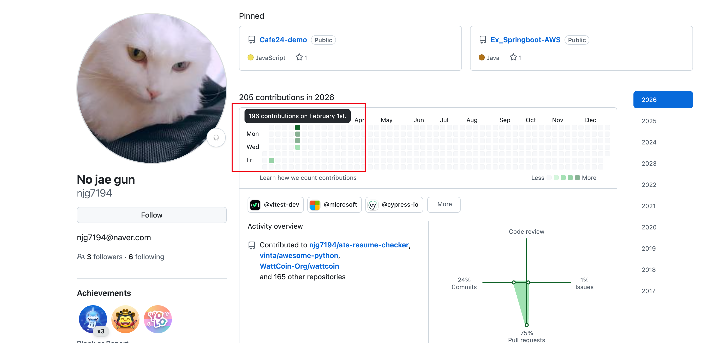Click the cat profile avatar image

(x=152, y=88)
